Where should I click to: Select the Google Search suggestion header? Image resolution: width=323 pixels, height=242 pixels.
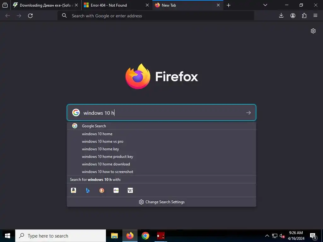tap(161, 126)
